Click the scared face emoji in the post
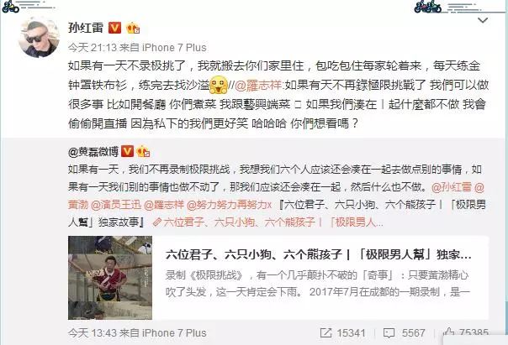The width and height of the screenshot is (508, 345). click(x=219, y=85)
